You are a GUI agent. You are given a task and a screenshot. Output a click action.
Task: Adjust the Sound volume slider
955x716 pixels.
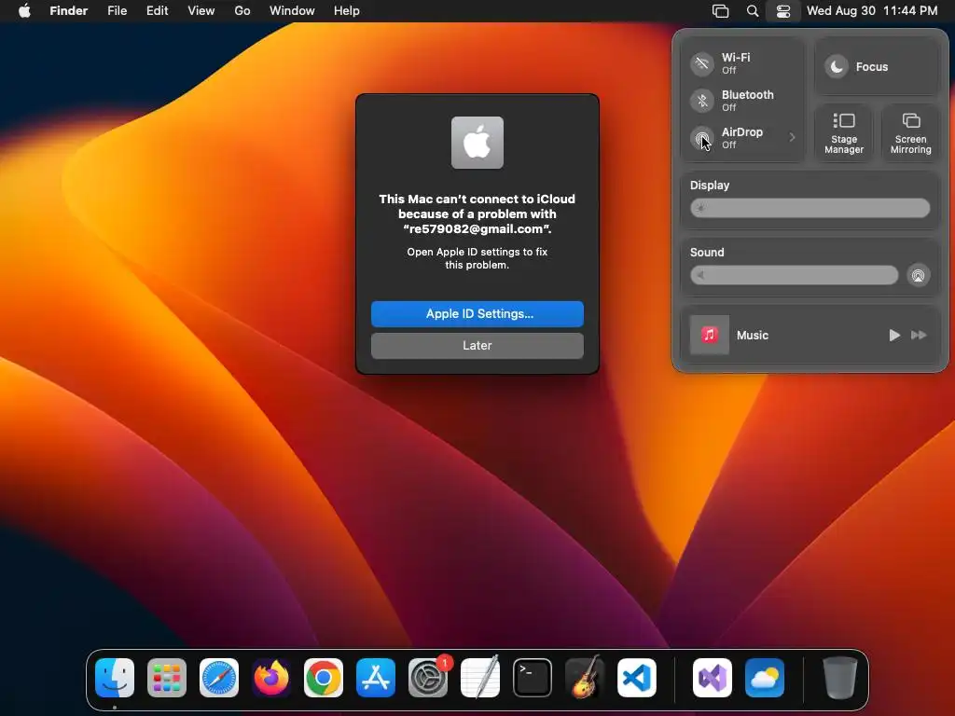point(795,275)
